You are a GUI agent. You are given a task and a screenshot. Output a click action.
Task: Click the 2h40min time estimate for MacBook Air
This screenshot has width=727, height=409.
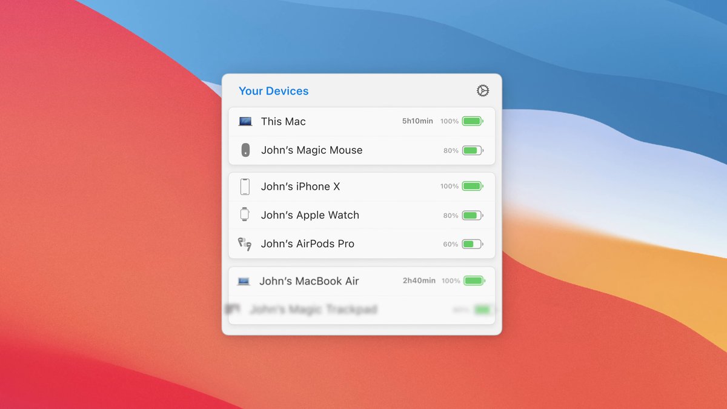418,281
